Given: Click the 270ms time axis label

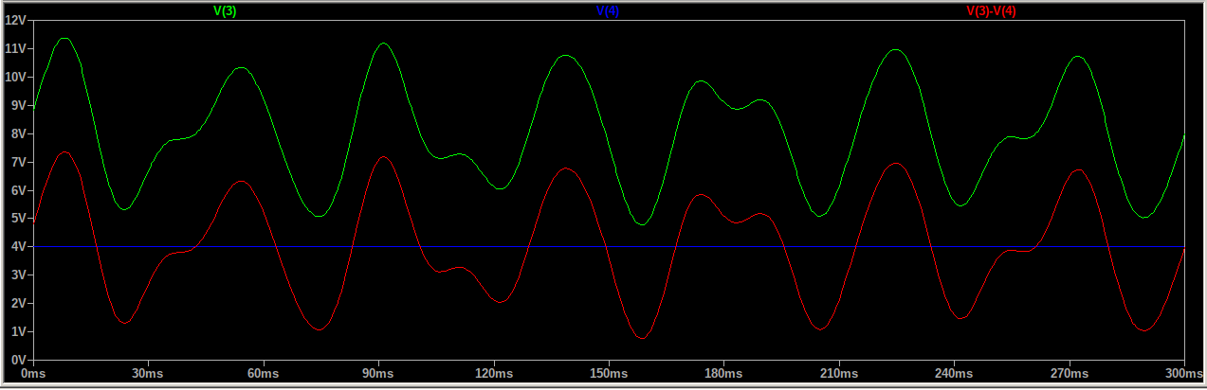Looking at the screenshot, I should pos(1069,375).
